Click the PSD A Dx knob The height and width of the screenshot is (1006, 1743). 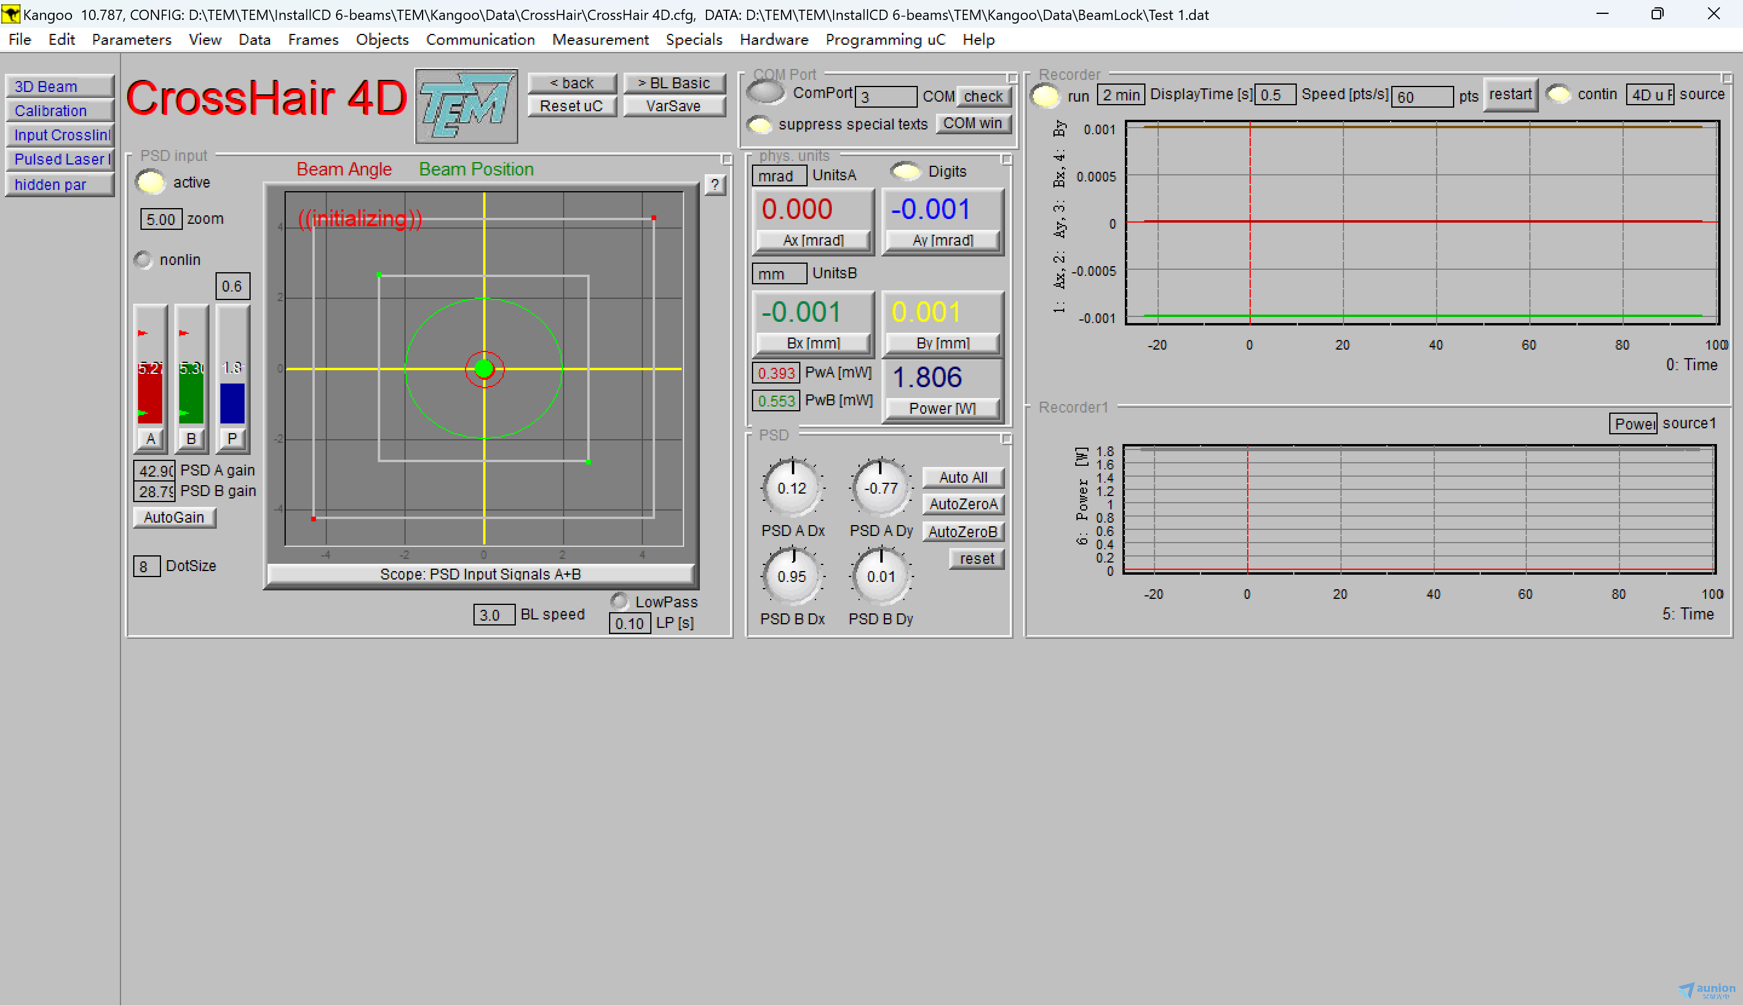click(x=792, y=488)
